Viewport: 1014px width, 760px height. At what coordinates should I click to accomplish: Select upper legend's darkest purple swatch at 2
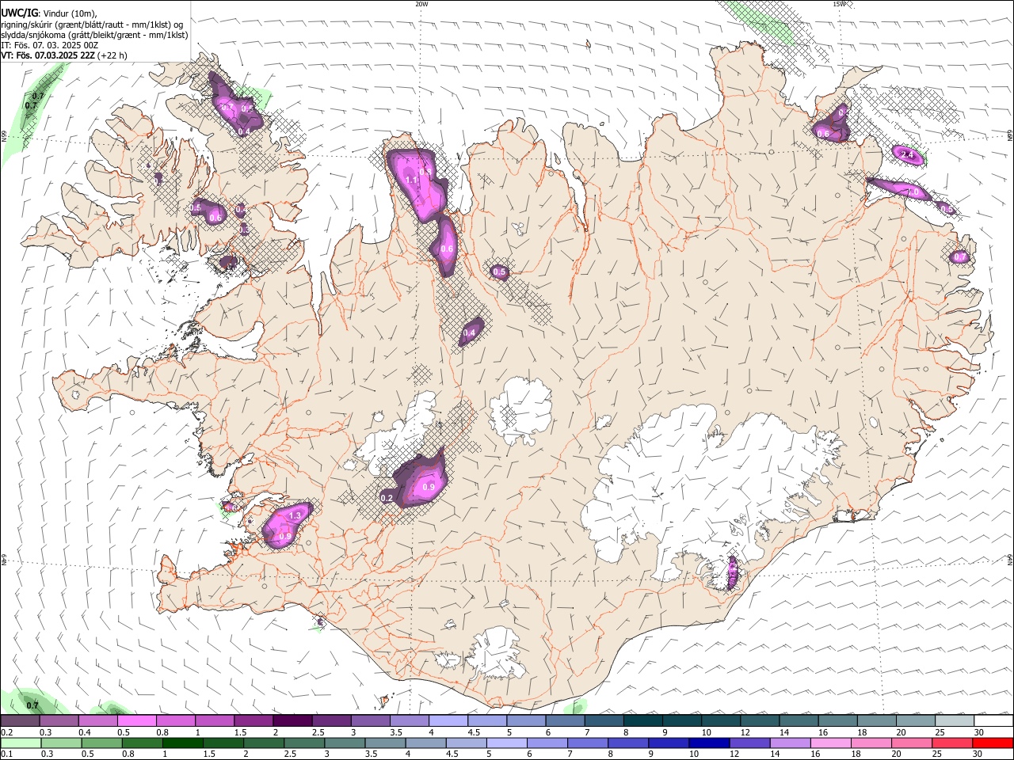tap(292, 721)
